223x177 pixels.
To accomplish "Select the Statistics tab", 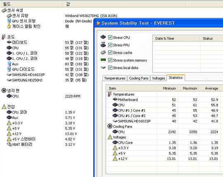I will coord(176,78).
